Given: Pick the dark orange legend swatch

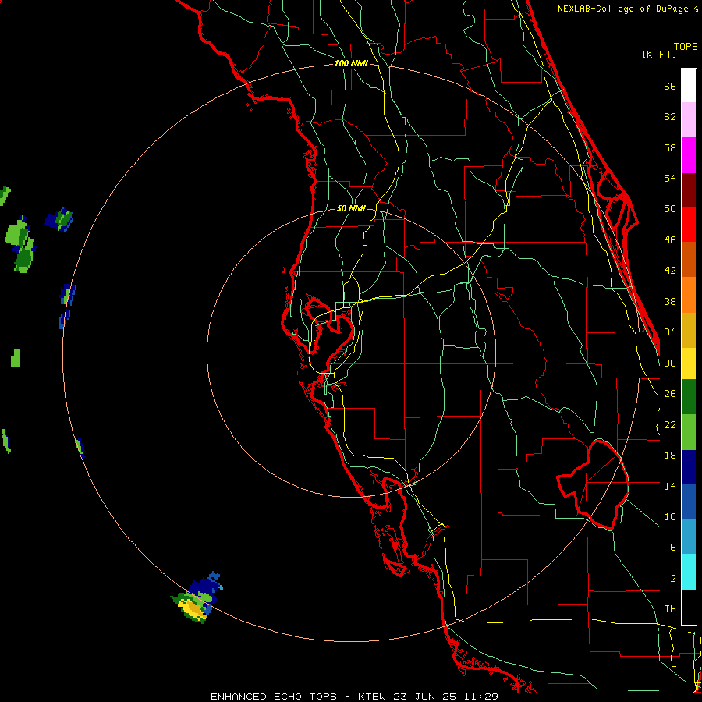Looking at the screenshot, I should [689, 260].
